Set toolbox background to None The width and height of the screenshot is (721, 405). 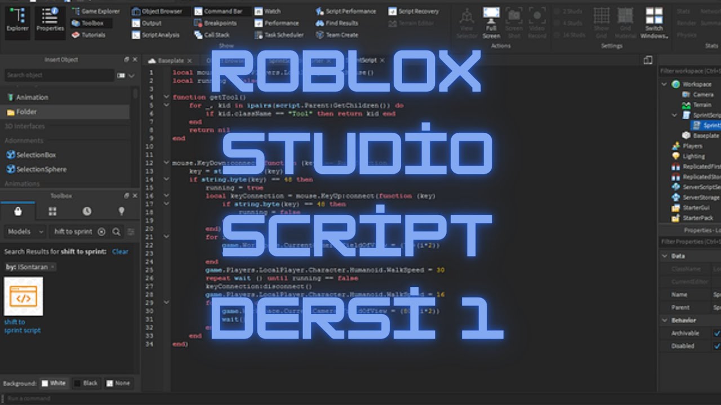click(x=118, y=384)
